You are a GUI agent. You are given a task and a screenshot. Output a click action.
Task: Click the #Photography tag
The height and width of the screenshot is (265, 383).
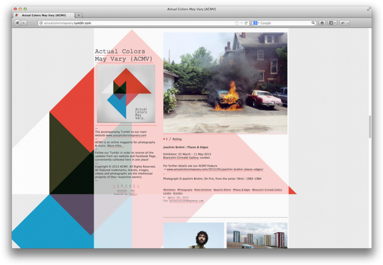[x=185, y=190]
